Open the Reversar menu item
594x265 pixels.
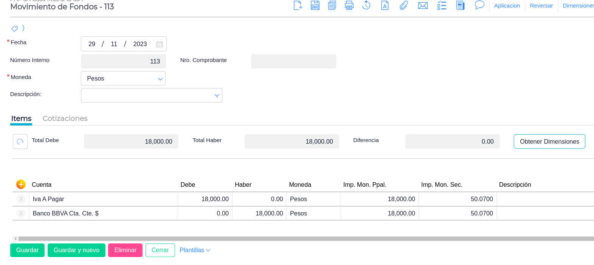coord(541,6)
